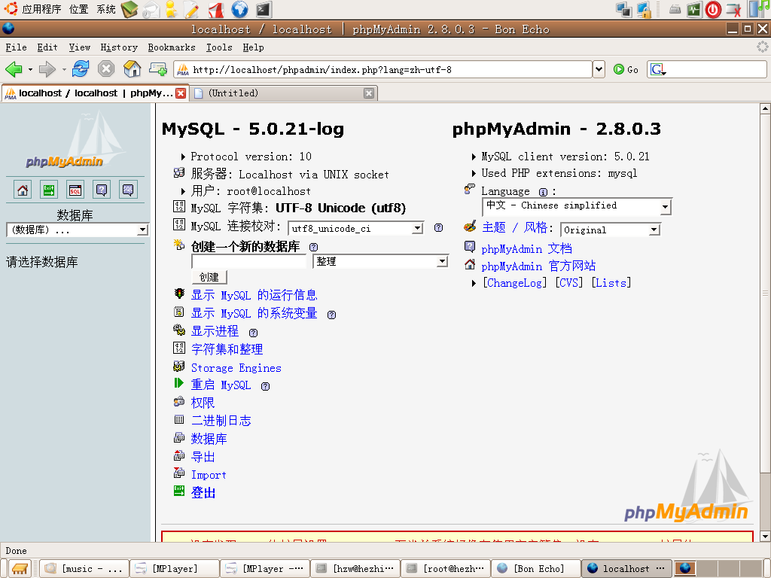Go back using the green Back arrow
This screenshot has width=771, height=578.
point(14,69)
